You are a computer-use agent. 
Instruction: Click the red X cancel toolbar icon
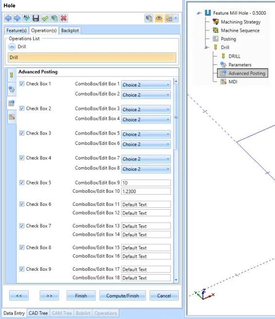coord(64,19)
